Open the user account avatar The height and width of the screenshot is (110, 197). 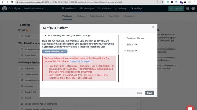coord(193,9)
